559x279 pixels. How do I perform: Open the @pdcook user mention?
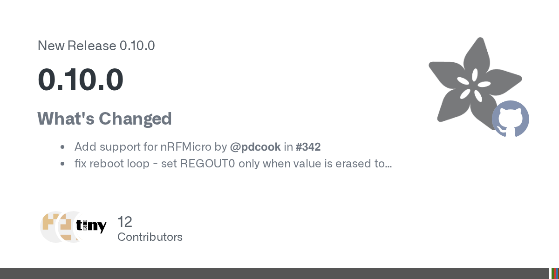[255, 147]
